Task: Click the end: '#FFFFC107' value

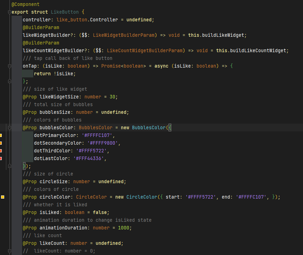Action: (251, 197)
